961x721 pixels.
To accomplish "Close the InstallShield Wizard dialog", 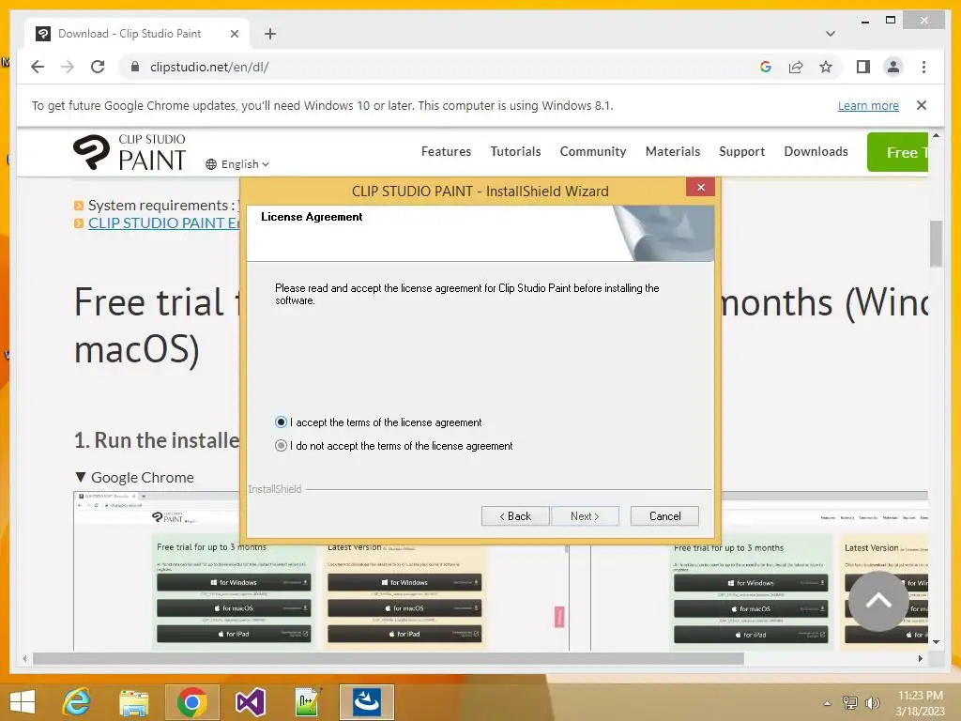I will (x=700, y=187).
